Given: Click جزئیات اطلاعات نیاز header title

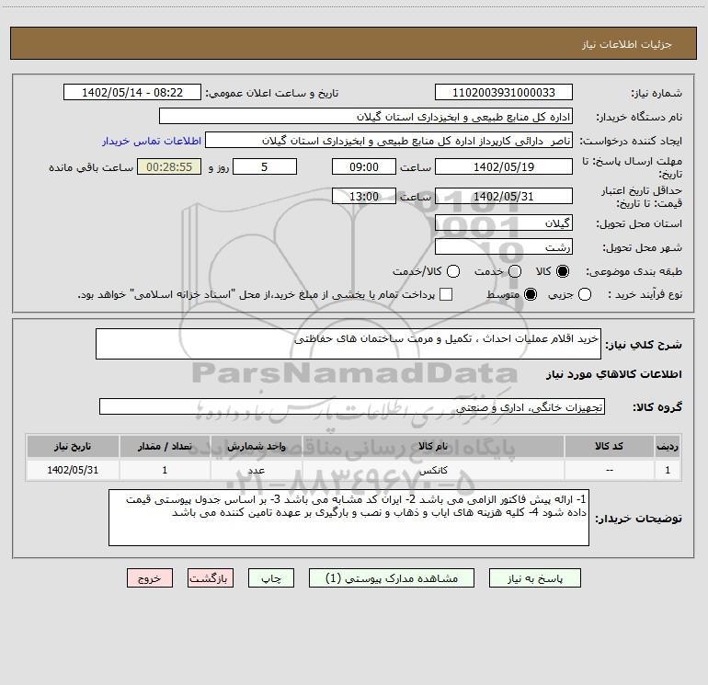Looking at the screenshot, I should pos(627,44).
